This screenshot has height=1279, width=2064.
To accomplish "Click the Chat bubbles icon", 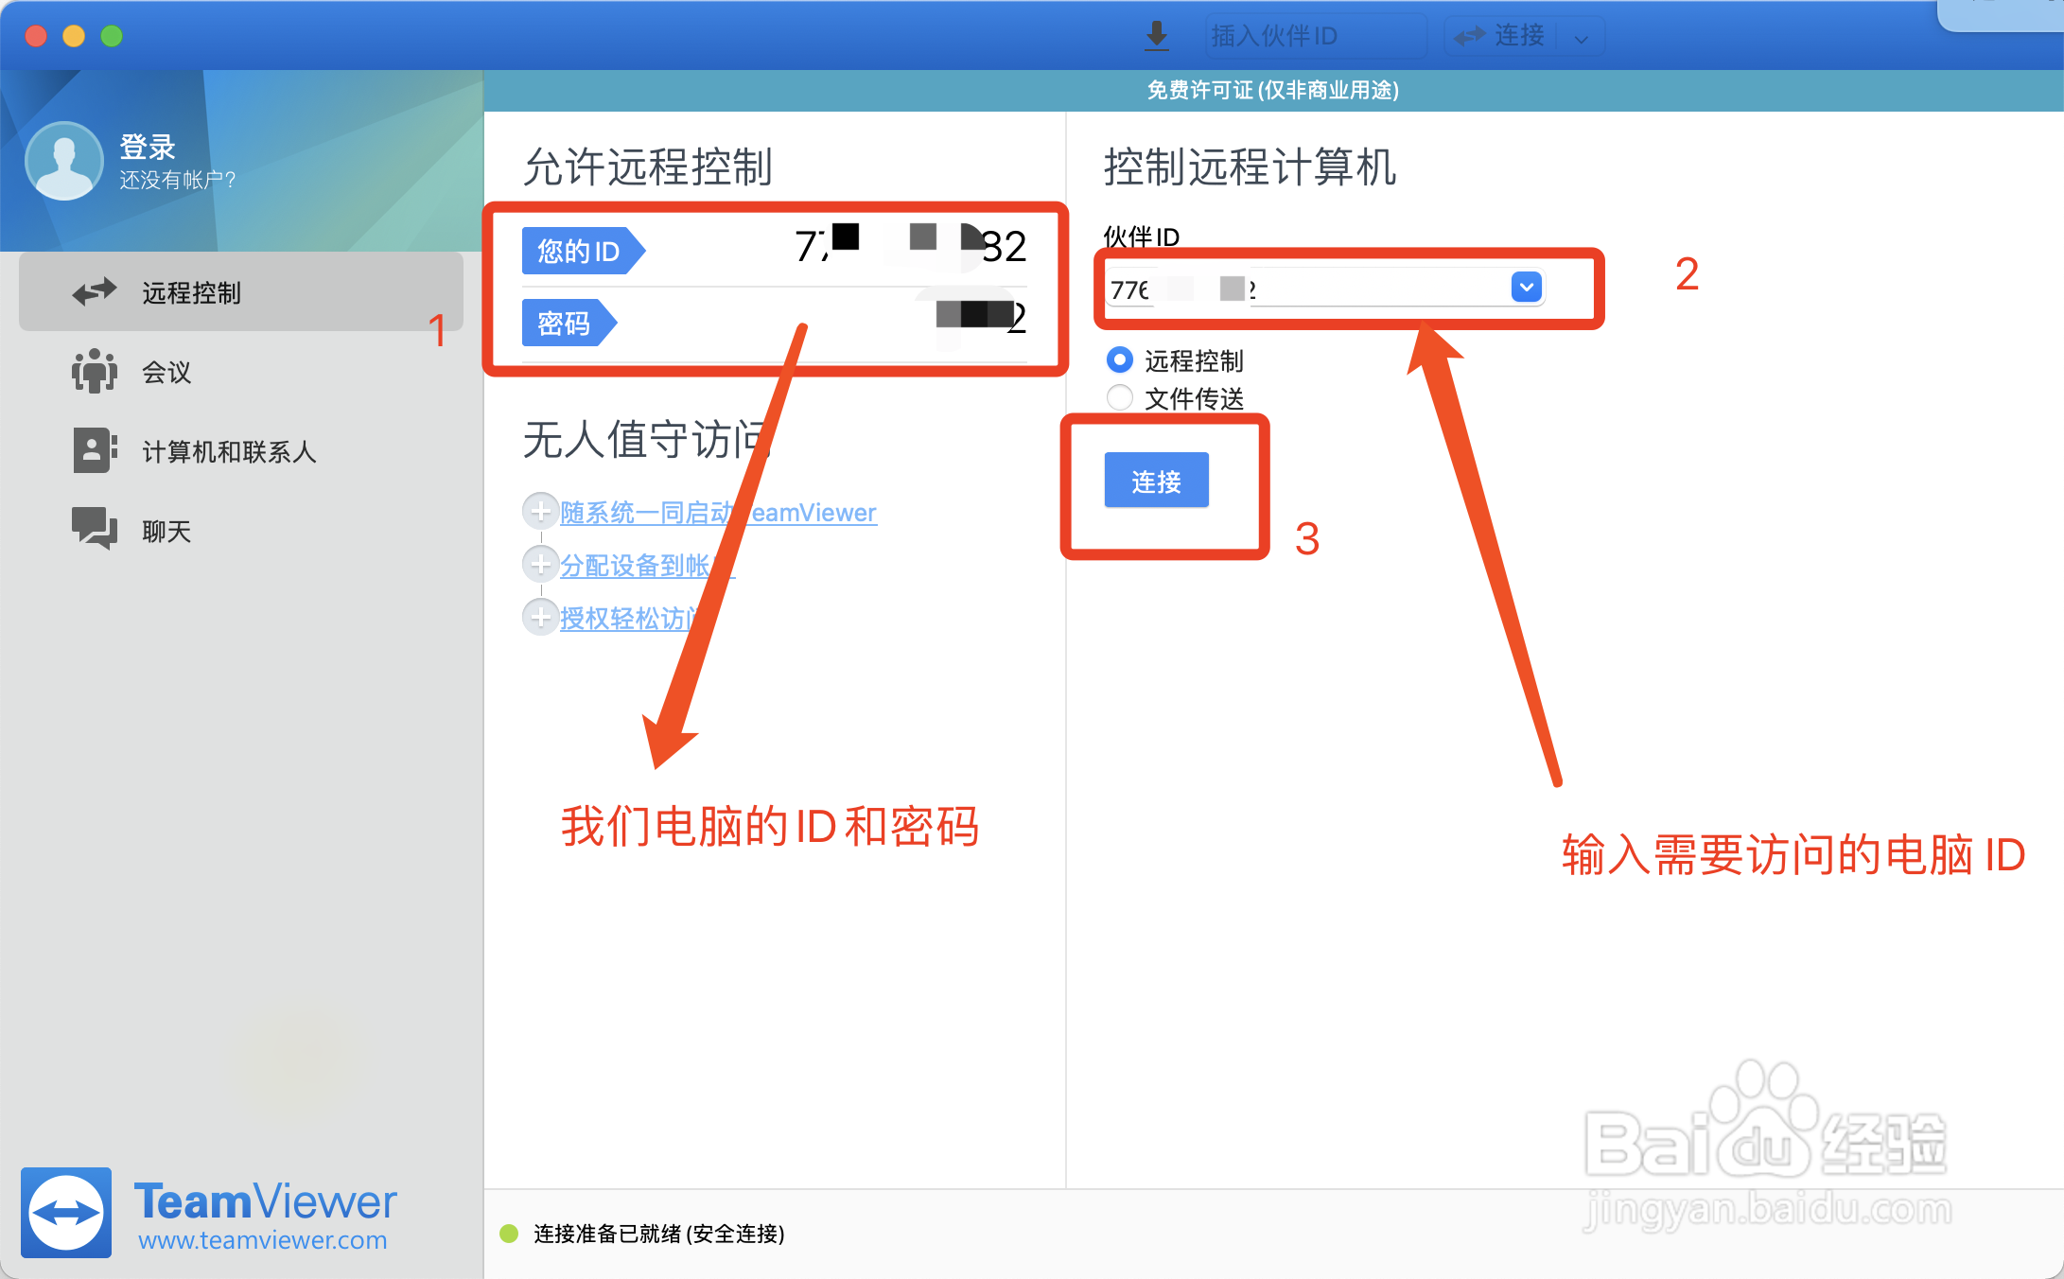I will click(95, 529).
